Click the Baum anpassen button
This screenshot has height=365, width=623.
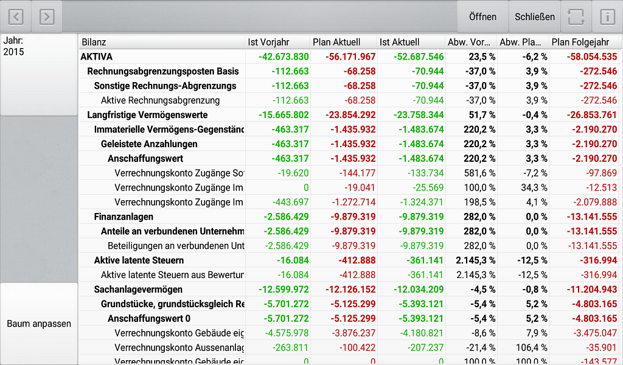pos(38,324)
